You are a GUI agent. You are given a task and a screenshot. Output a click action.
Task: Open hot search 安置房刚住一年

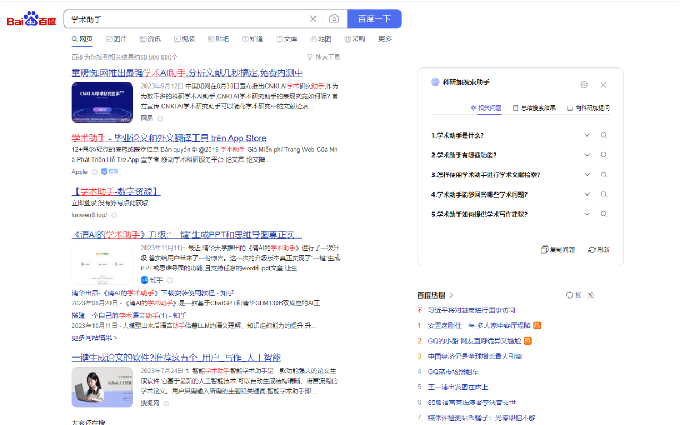[479, 326]
